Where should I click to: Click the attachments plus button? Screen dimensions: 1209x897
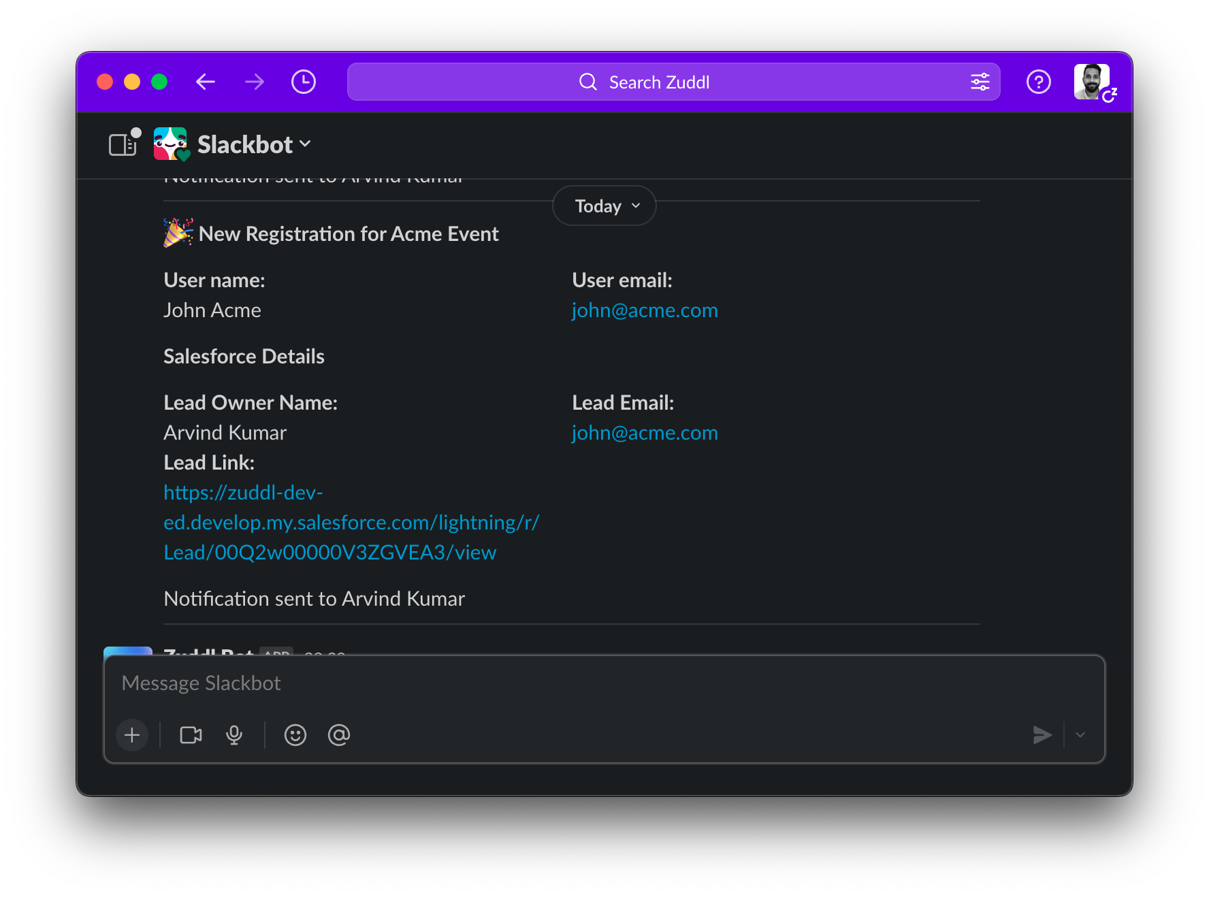pyautogui.click(x=132, y=735)
